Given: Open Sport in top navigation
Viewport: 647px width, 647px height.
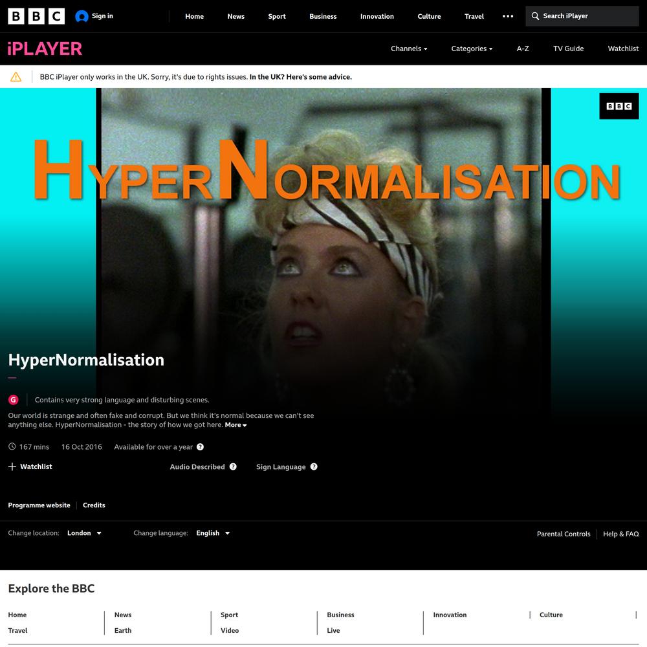Looking at the screenshot, I should (277, 17).
